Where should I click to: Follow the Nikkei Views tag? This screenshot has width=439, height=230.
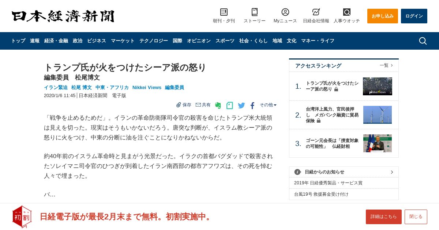(x=147, y=88)
